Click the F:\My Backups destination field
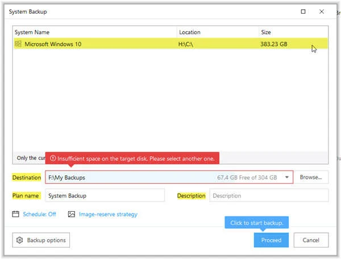Viewport: 341px width, 259px height. point(169,177)
